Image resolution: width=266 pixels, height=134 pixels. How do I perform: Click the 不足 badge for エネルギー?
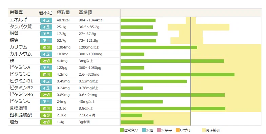point(46,20)
